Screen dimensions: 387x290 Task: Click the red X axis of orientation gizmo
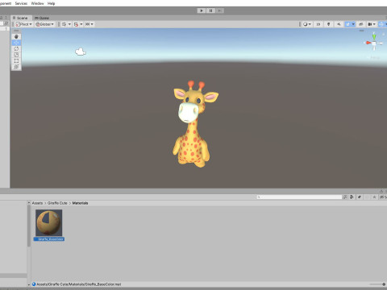[368, 43]
